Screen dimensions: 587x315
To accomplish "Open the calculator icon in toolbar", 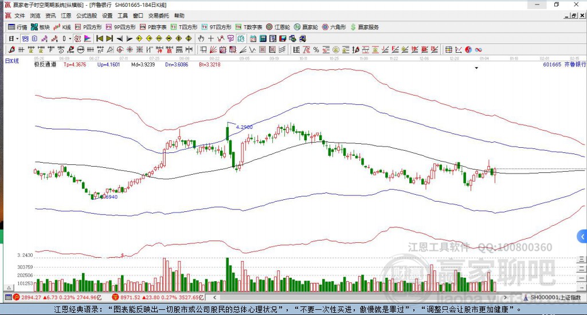I will tap(263, 38).
